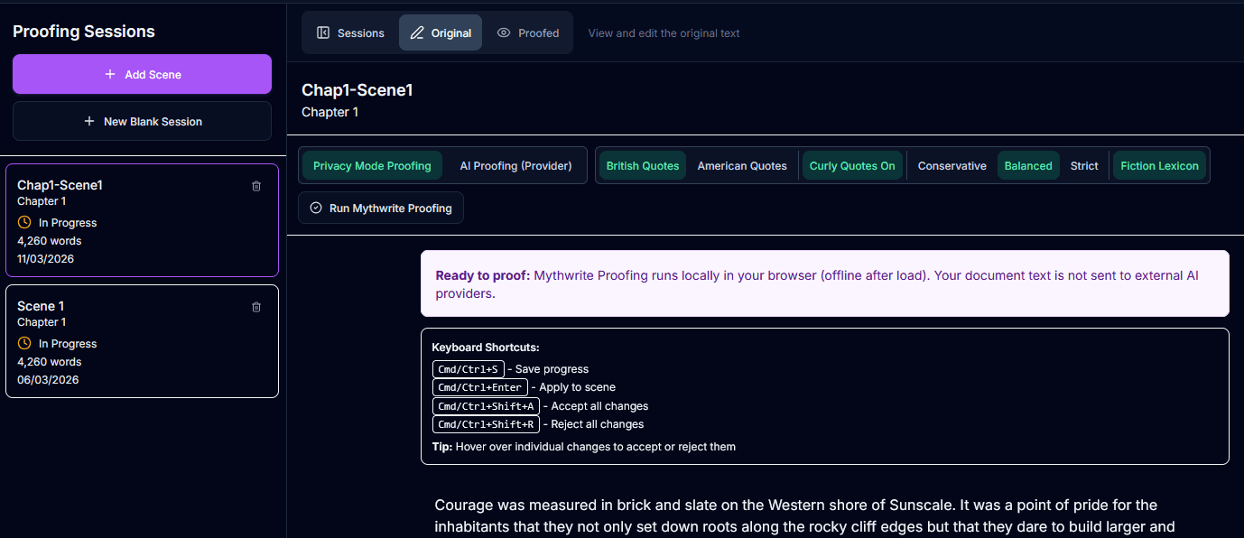The height and width of the screenshot is (538, 1244).
Task: Click the Cmd/Ctrl+S shortcut key label
Action: [x=469, y=369]
